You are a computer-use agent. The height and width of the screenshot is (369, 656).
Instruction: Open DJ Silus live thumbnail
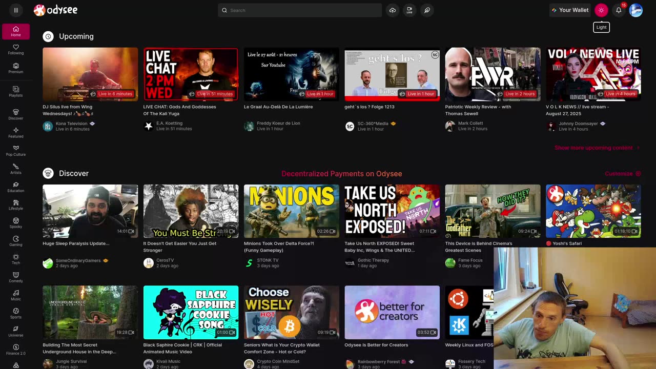coord(90,74)
